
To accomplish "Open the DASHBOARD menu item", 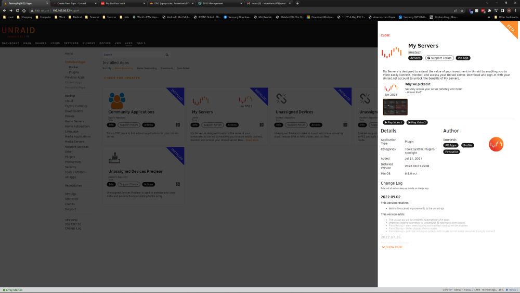I will click(10, 43).
